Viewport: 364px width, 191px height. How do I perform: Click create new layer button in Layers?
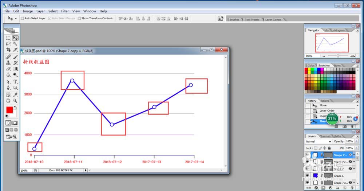click(x=345, y=188)
